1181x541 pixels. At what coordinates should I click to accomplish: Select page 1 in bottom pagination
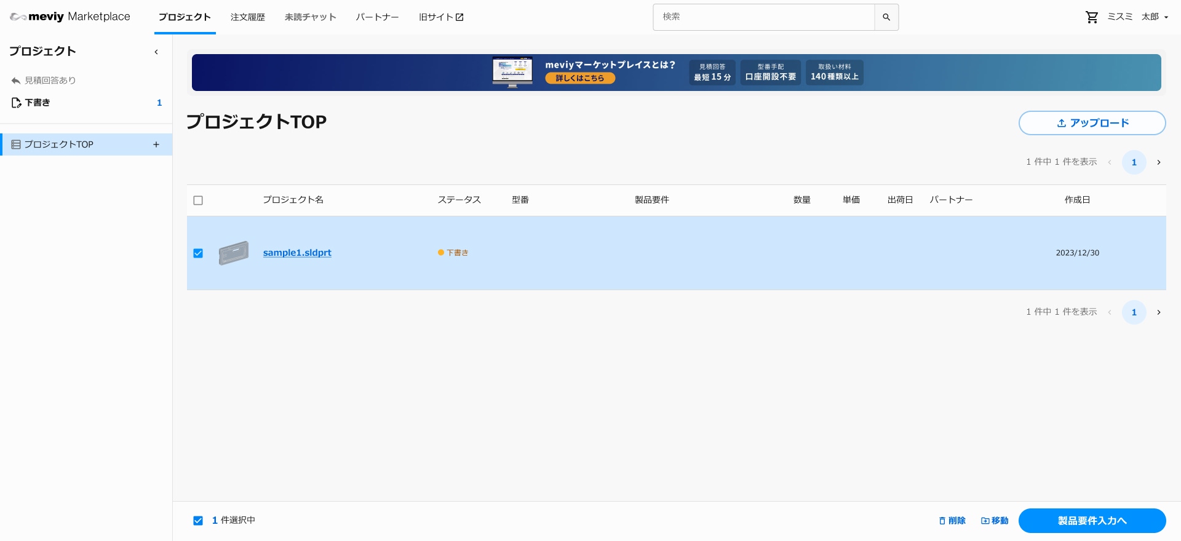1134,312
